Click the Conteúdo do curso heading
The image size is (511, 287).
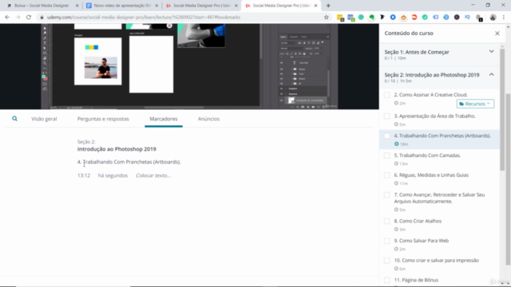[409, 33]
